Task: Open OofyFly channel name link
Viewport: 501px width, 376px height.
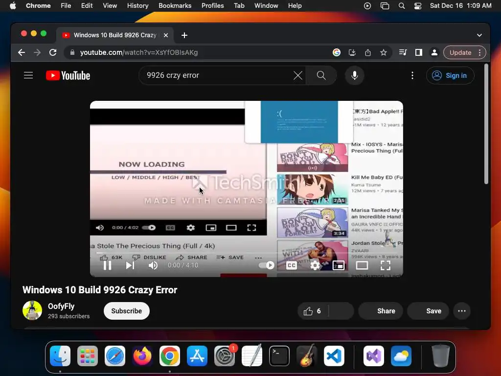Action: point(61,306)
